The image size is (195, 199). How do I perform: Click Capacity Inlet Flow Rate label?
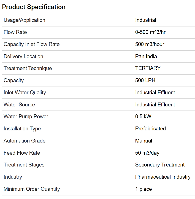tap(31, 44)
